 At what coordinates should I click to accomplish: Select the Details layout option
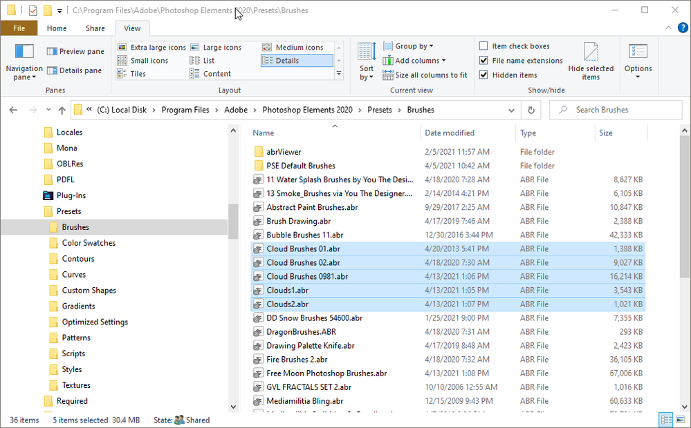pyautogui.click(x=297, y=60)
